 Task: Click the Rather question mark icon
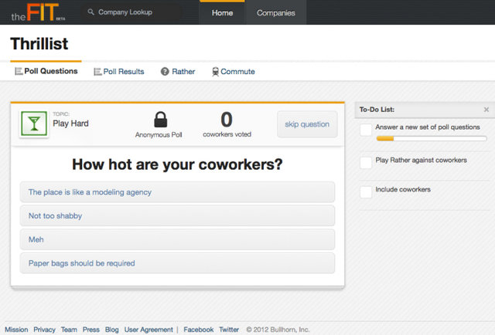point(165,72)
